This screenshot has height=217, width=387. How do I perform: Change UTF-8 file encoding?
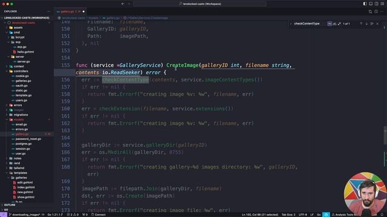tap(302, 215)
